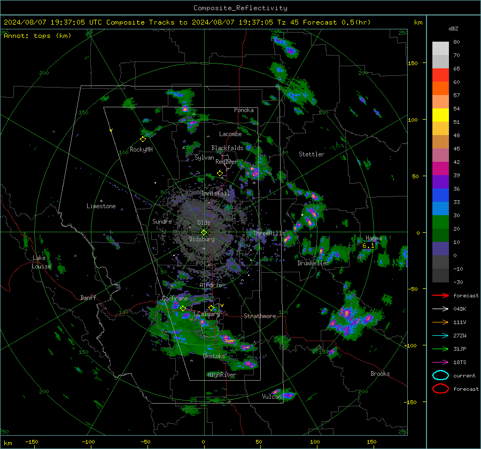Viewport: 481px width, 449px height.
Task: Click the Ponoka town label
Action: click(x=244, y=110)
